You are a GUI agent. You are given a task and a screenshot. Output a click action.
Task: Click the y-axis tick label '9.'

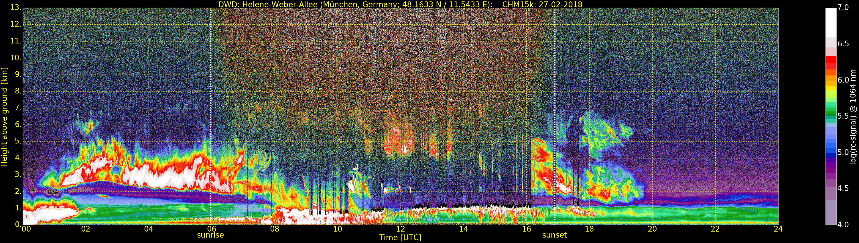(x=18, y=74)
